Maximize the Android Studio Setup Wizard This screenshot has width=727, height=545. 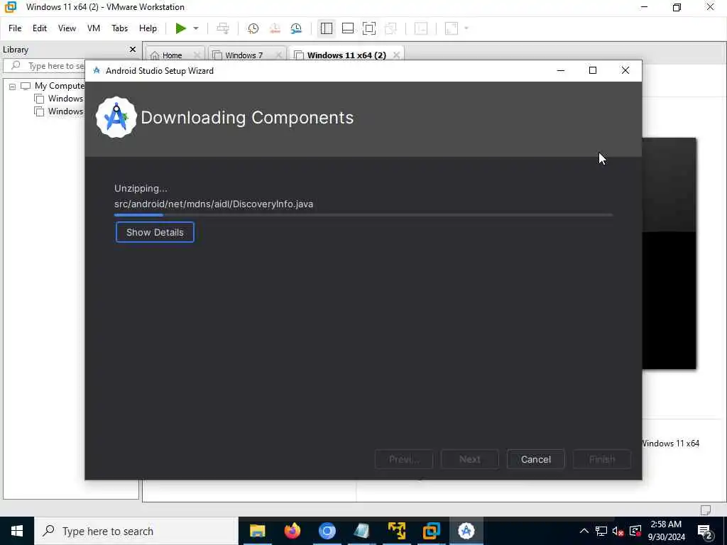pos(593,70)
